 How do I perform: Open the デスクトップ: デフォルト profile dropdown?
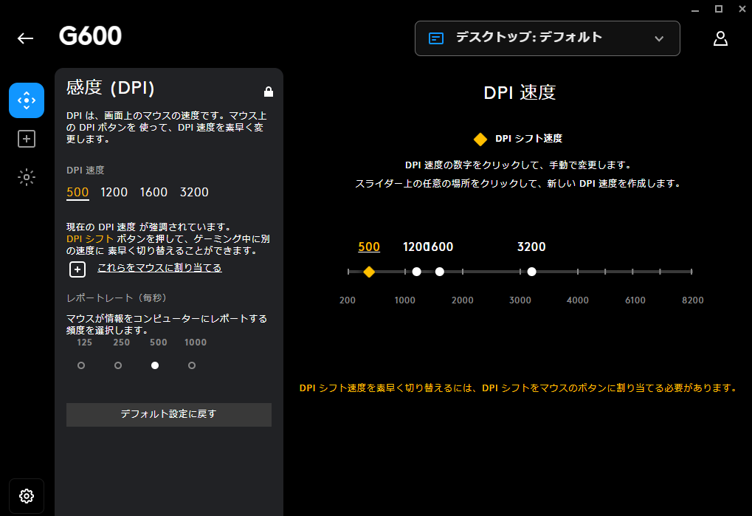[x=548, y=38]
